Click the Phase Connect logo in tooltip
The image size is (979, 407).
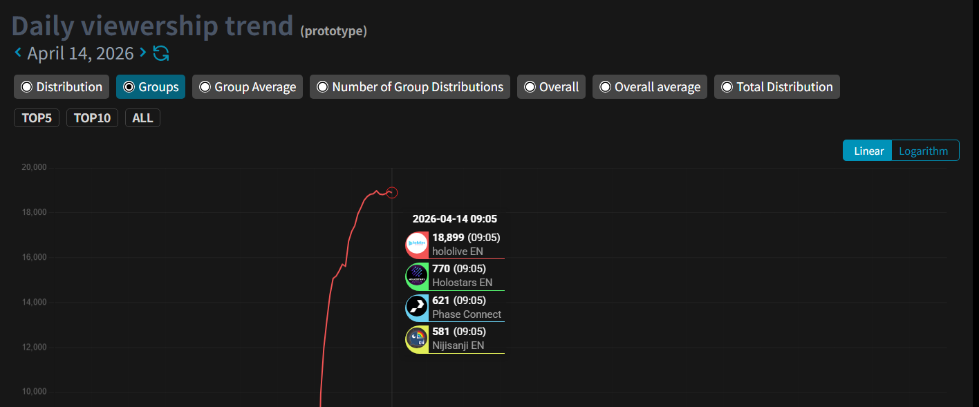(x=417, y=307)
